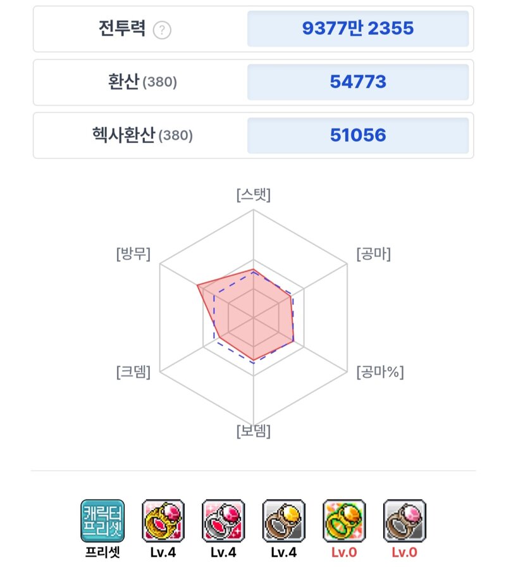
Task: Select the silver ruby ring Lv.4
Action: pyautogui.click(x=223, y=521)
